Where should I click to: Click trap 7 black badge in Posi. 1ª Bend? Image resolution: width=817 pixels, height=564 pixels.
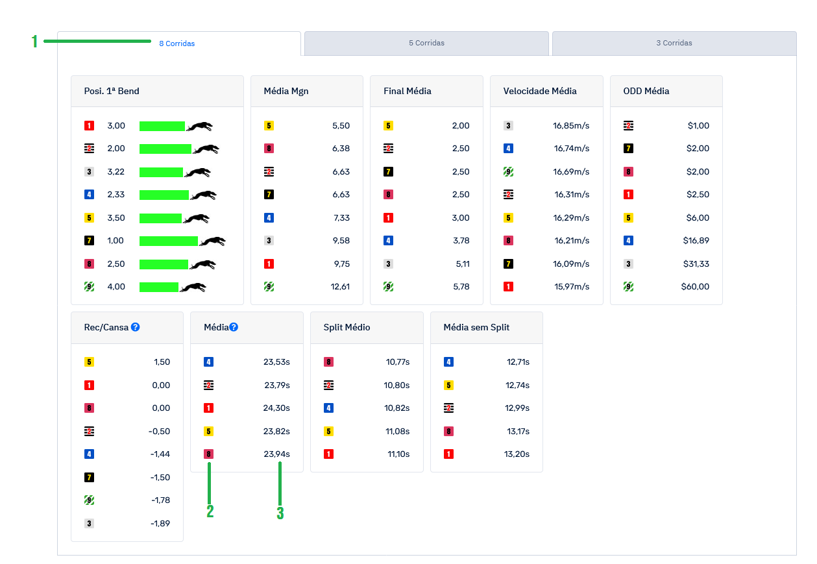tap(90, 241)
